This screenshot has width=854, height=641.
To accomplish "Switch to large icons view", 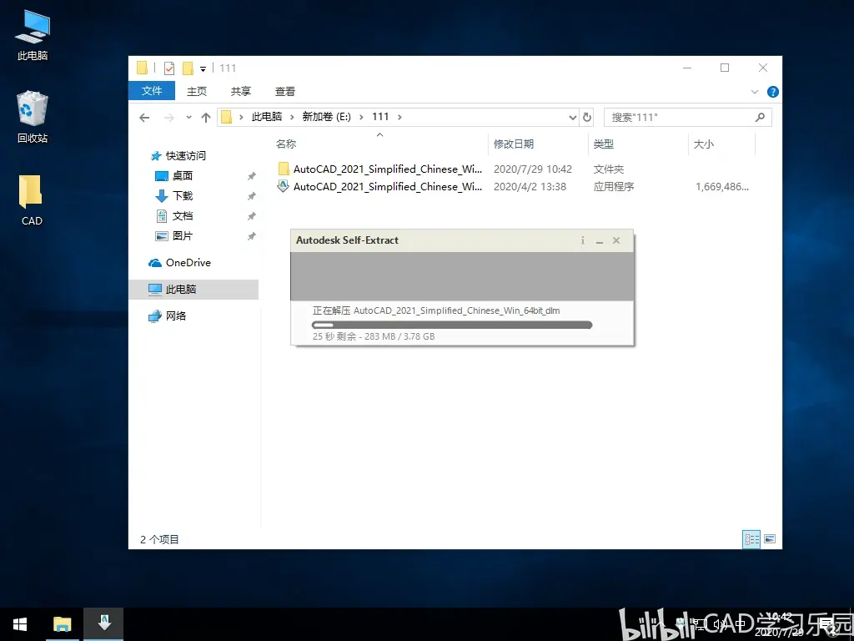I will click(770, 539).
